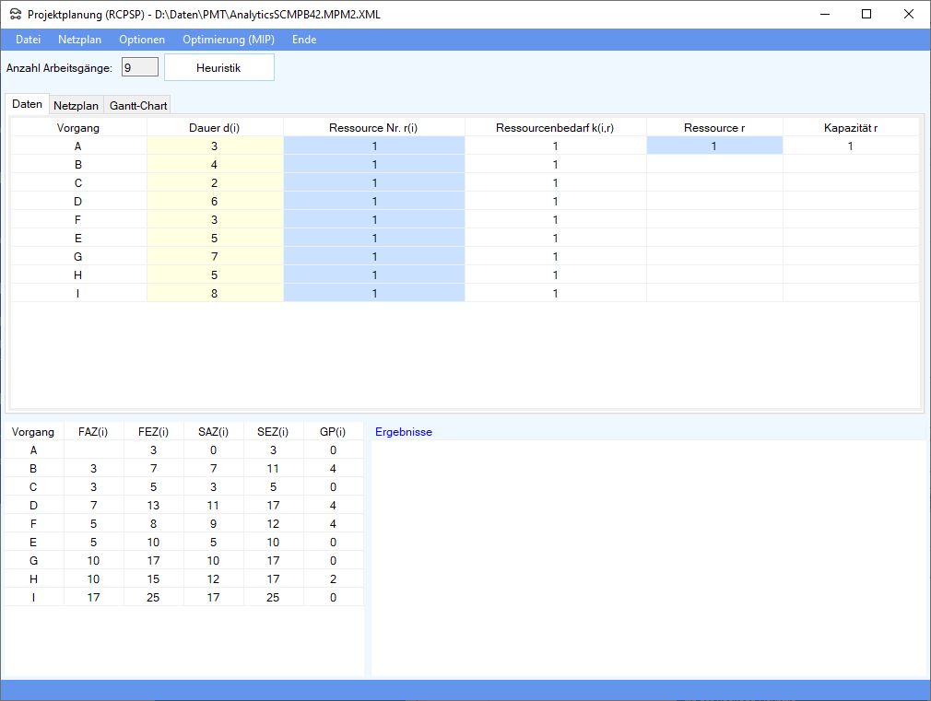The width and height of the screenshot is (931, 701).
Task: Click the duration cell for Vorgang I
Action: click(215, 293)
